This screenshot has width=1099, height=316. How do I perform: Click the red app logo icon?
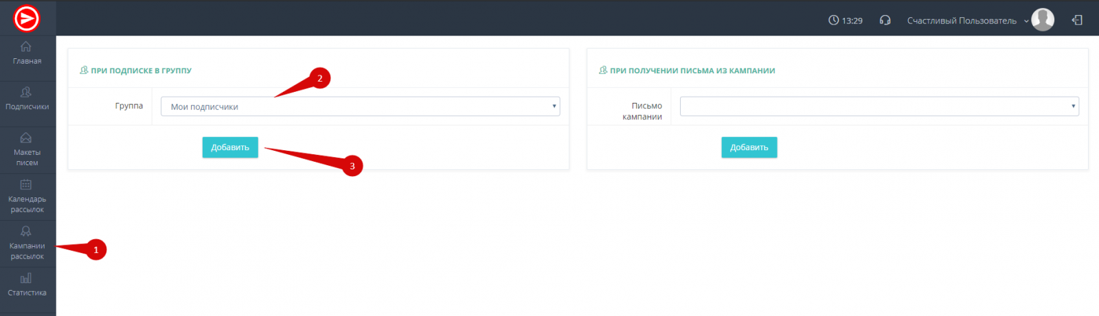pyautogui.click(x=27, y=19)
